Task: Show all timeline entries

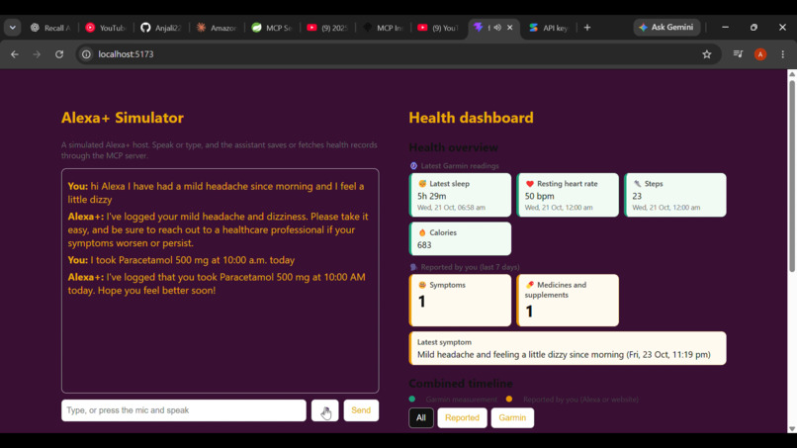Action: click(421, 417)
